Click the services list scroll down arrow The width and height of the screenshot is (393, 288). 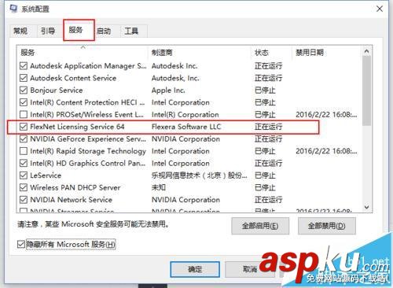(x=366, y=207)
